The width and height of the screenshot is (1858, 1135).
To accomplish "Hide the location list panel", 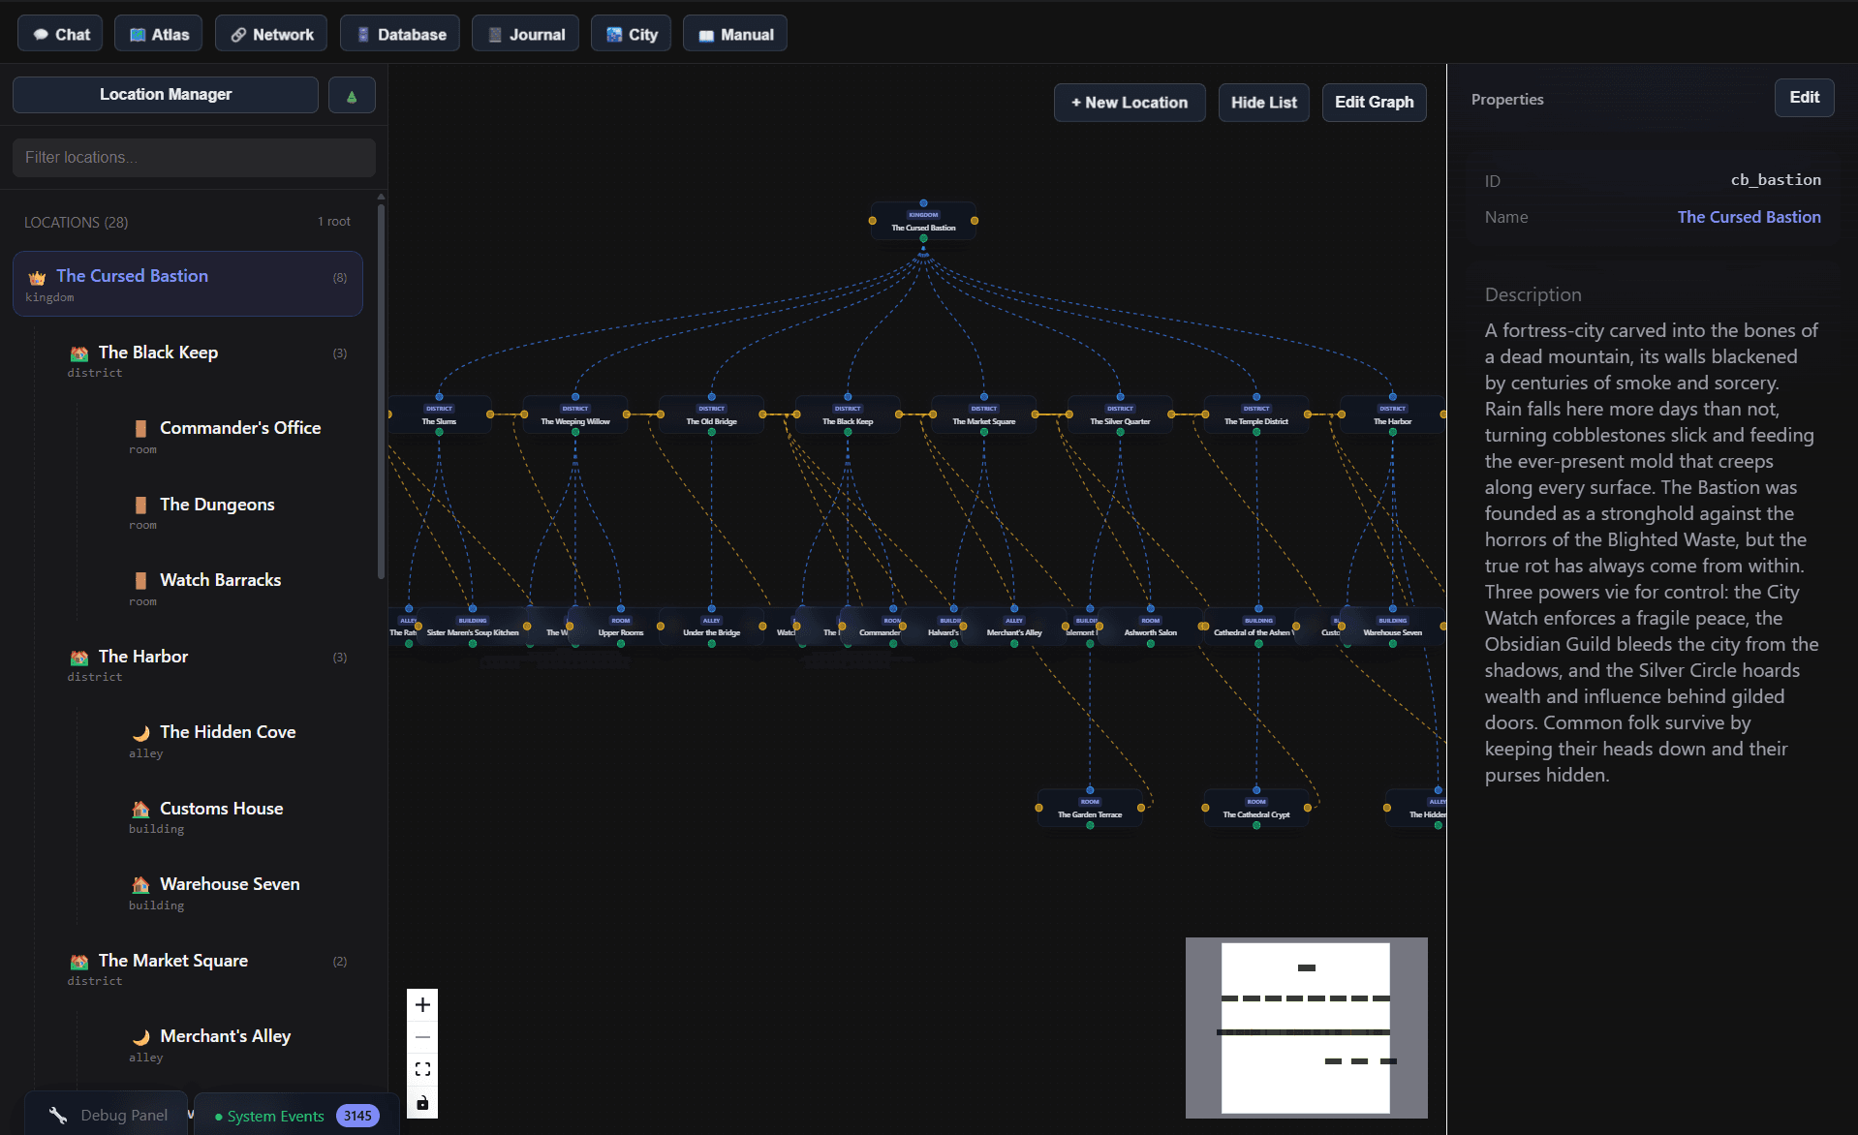I will pyautogui.click(x=1263, y=102).
